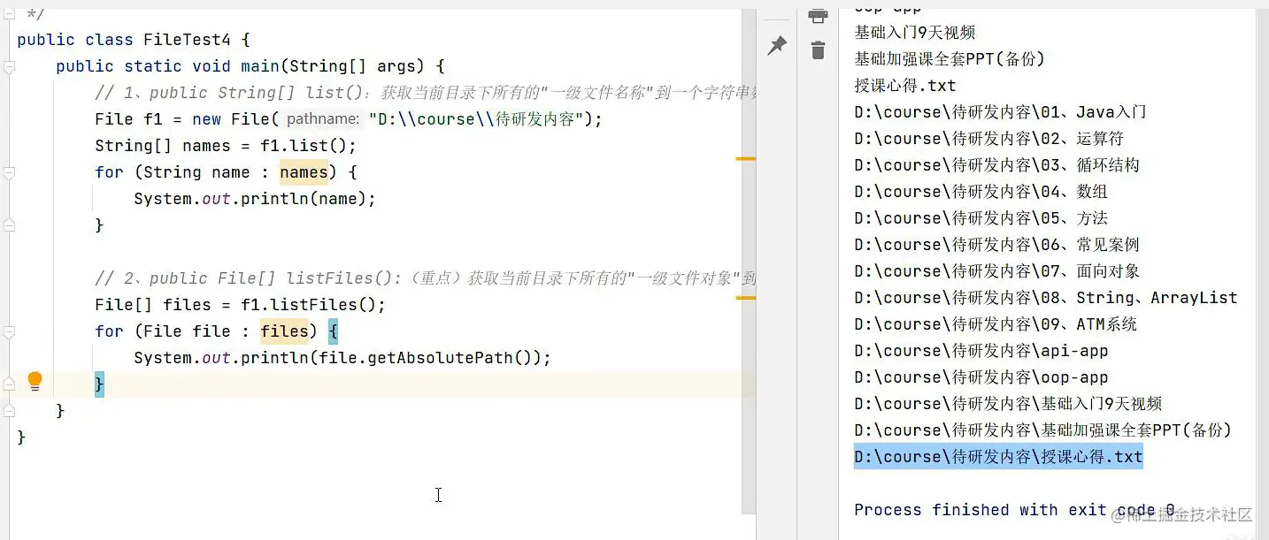Click console output '...\06、常见案例'
1269x540 pixels.
tap(996, 245)
